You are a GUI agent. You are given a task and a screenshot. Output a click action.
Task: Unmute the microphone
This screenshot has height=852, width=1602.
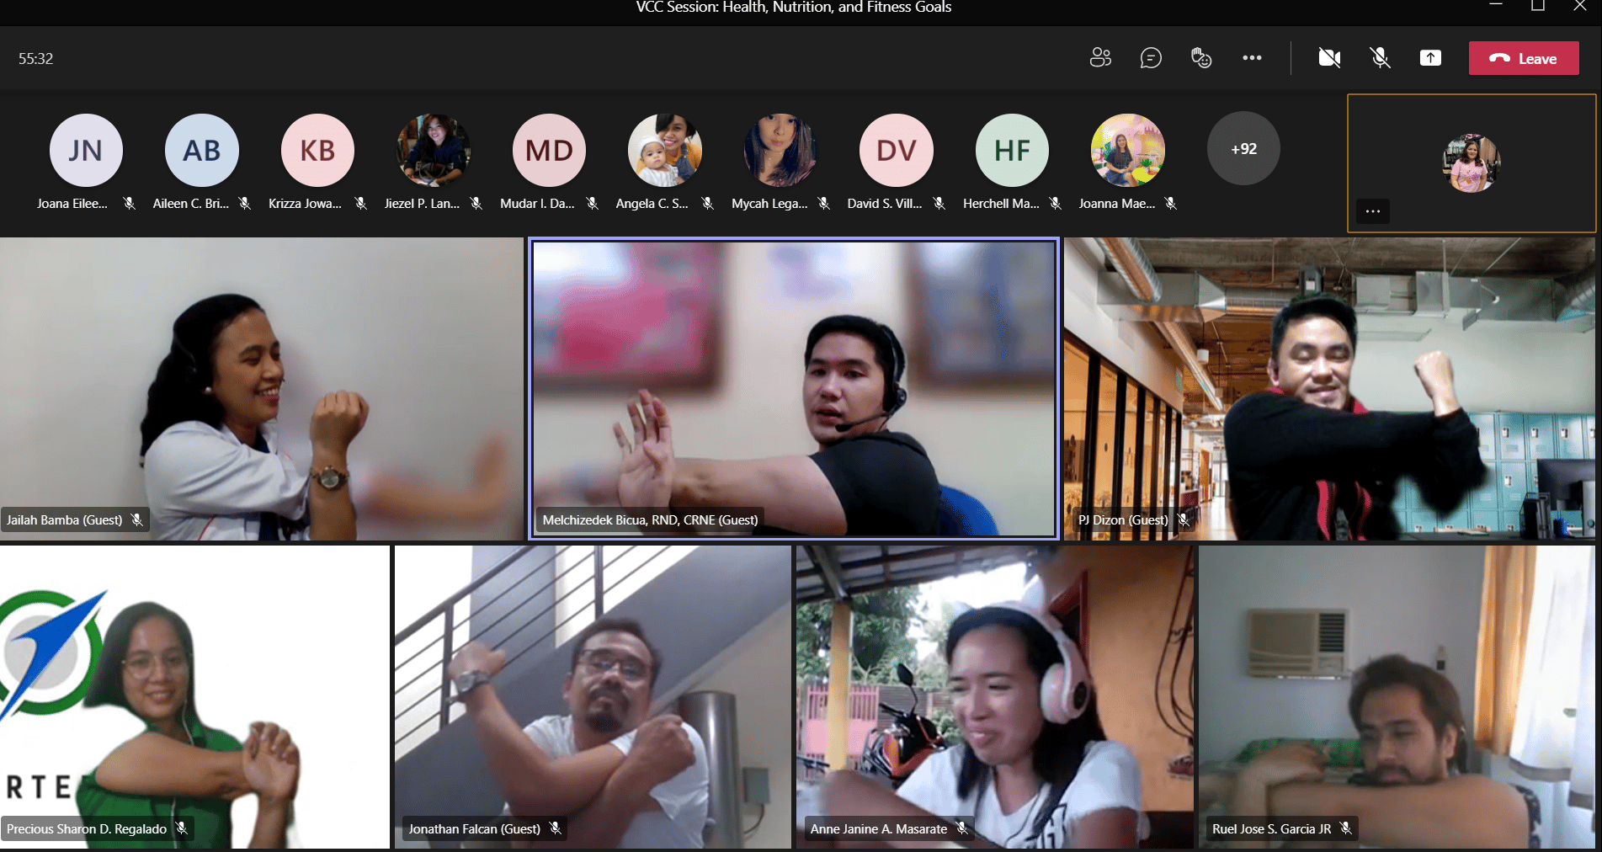pos(1380,57)
